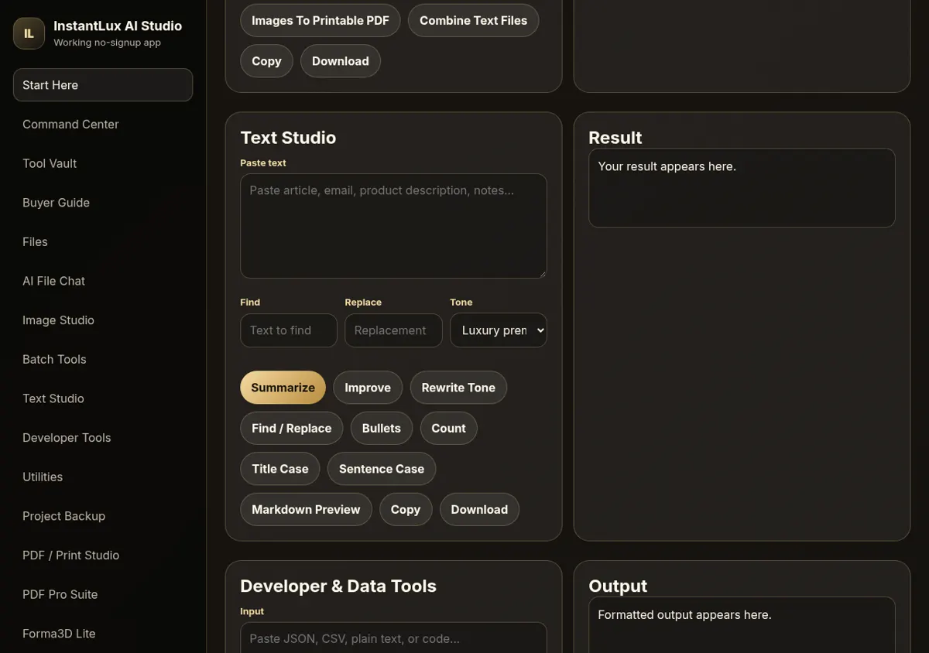Go to Command Center in sidebar
Image resolution: width=929 pixels, height=653 pixels.
click(103, 124)
